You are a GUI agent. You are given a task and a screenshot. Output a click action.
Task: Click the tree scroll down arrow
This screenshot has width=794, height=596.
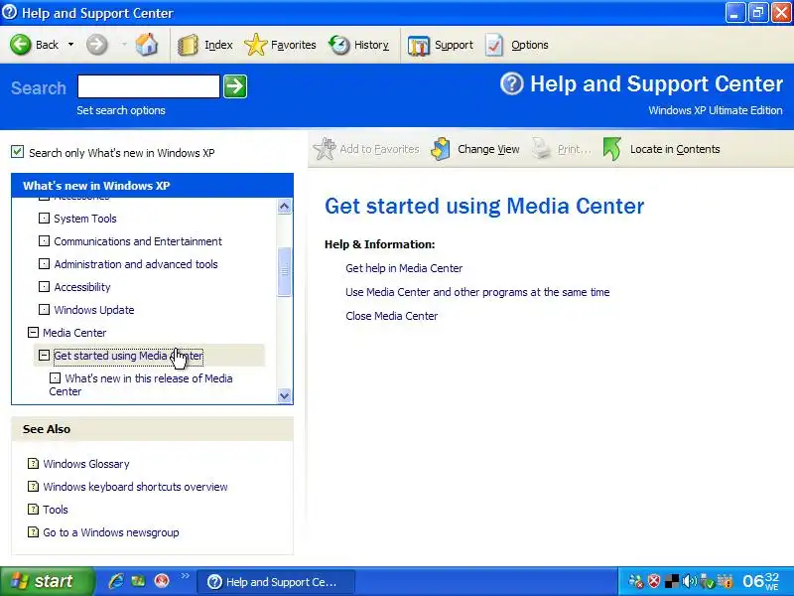tap(285, 395)
